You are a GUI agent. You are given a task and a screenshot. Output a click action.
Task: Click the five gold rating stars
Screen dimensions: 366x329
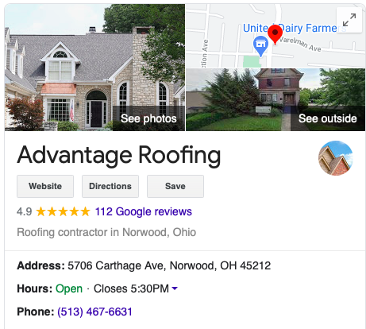63,211
